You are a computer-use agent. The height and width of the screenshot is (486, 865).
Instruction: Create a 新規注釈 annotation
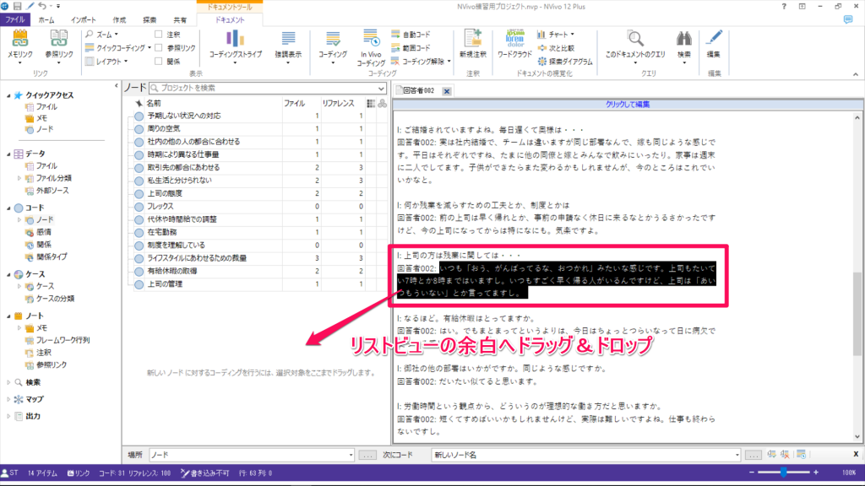click(472, 43)
